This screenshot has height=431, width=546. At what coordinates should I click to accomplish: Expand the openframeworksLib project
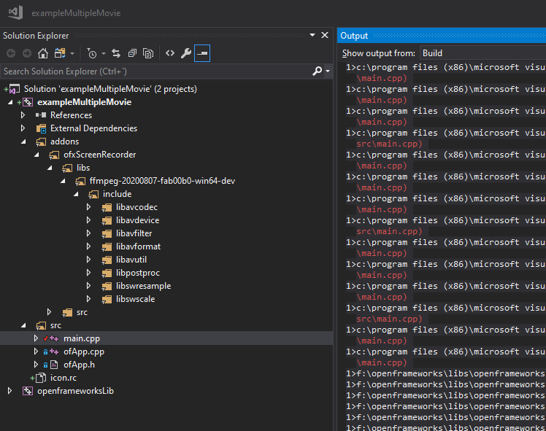pyautogui.click(x=9, y=391)
